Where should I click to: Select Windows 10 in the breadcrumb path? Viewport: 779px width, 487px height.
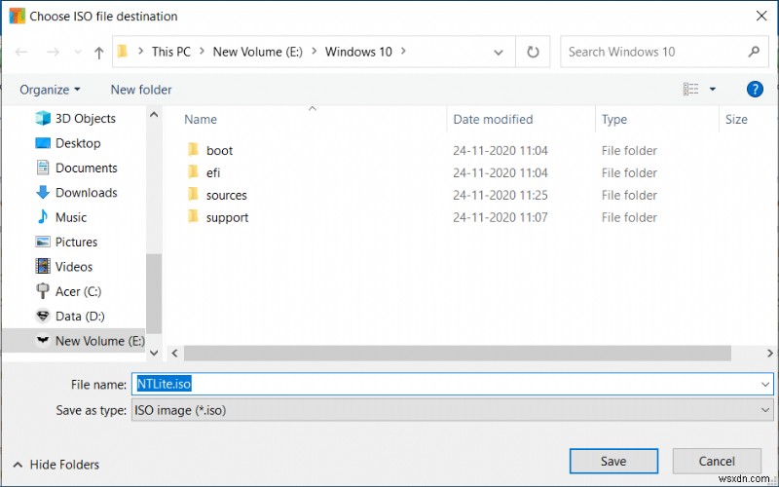pyautogui.click(x=358, y=52)
